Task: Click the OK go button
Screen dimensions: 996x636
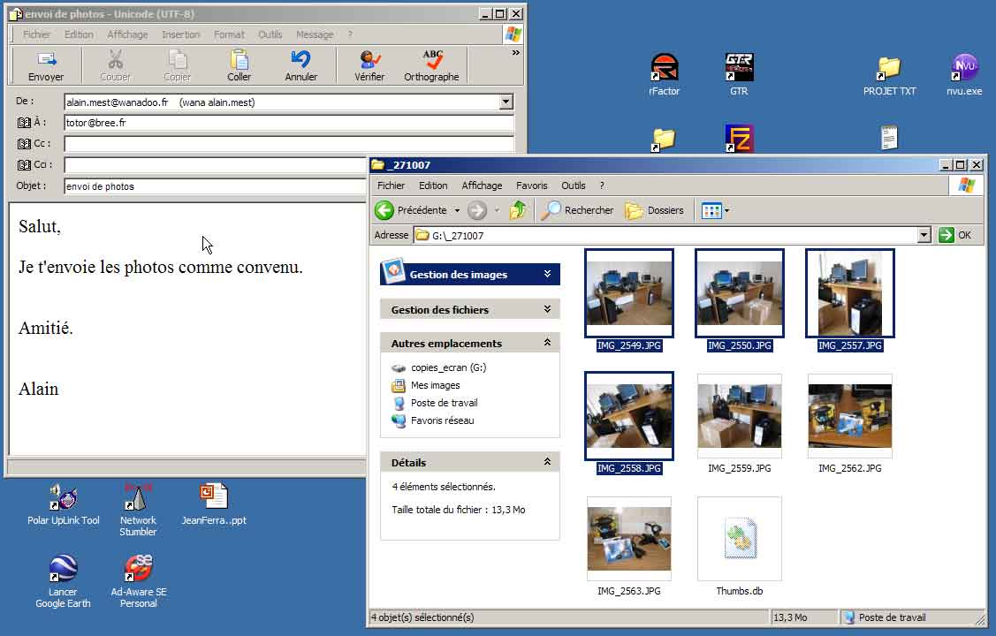Action: click(955, 235)
